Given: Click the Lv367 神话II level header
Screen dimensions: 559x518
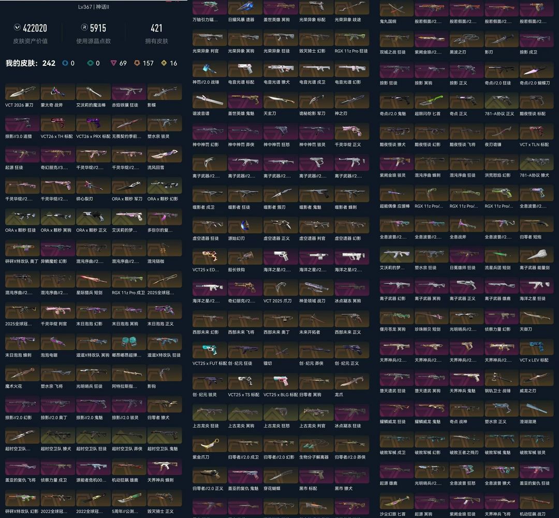Looking at the screenshot, I should (93, 8).
